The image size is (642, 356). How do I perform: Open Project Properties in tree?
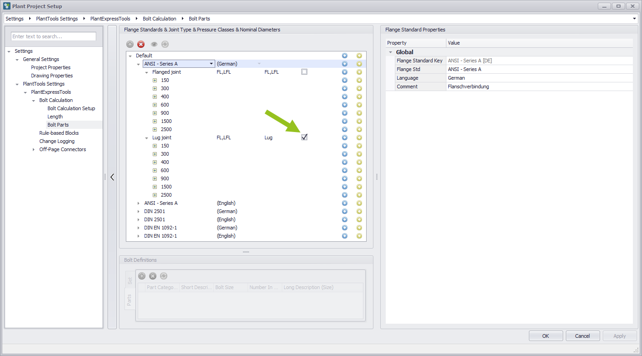click(51, 67)
